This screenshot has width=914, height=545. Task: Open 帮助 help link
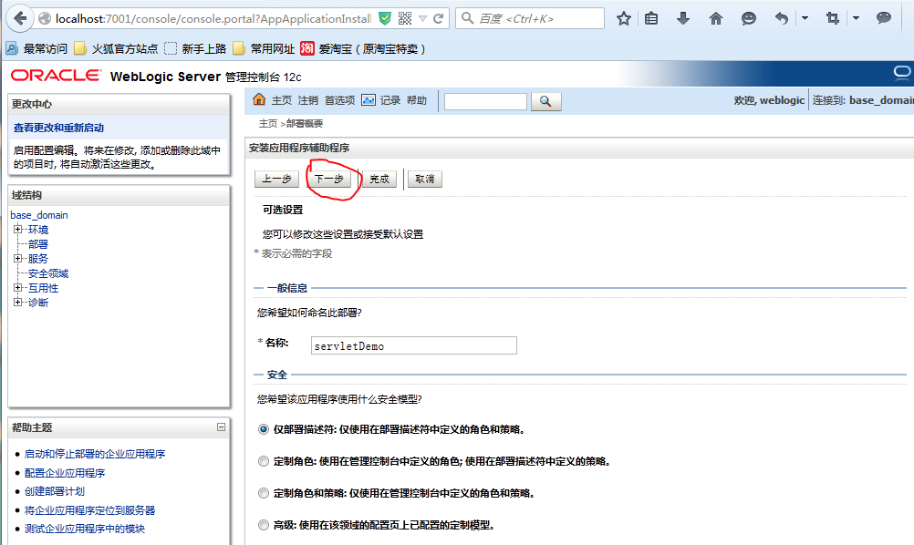point(417,100)
